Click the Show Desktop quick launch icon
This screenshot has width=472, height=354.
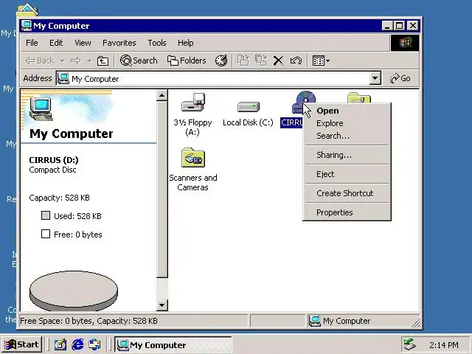click(x=60, y=344)
